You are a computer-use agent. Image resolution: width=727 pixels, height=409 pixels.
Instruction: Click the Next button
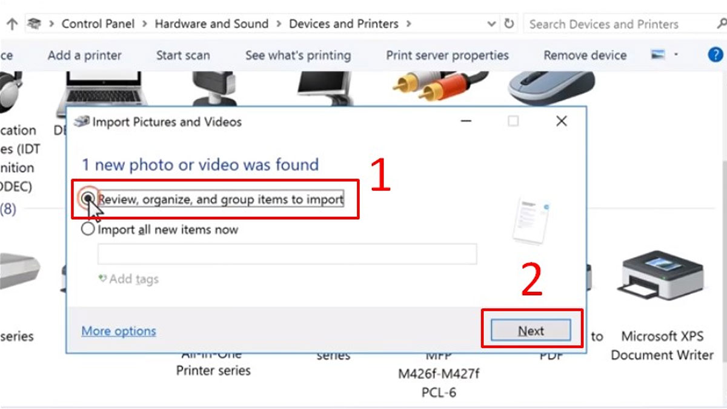pos(531,331)
